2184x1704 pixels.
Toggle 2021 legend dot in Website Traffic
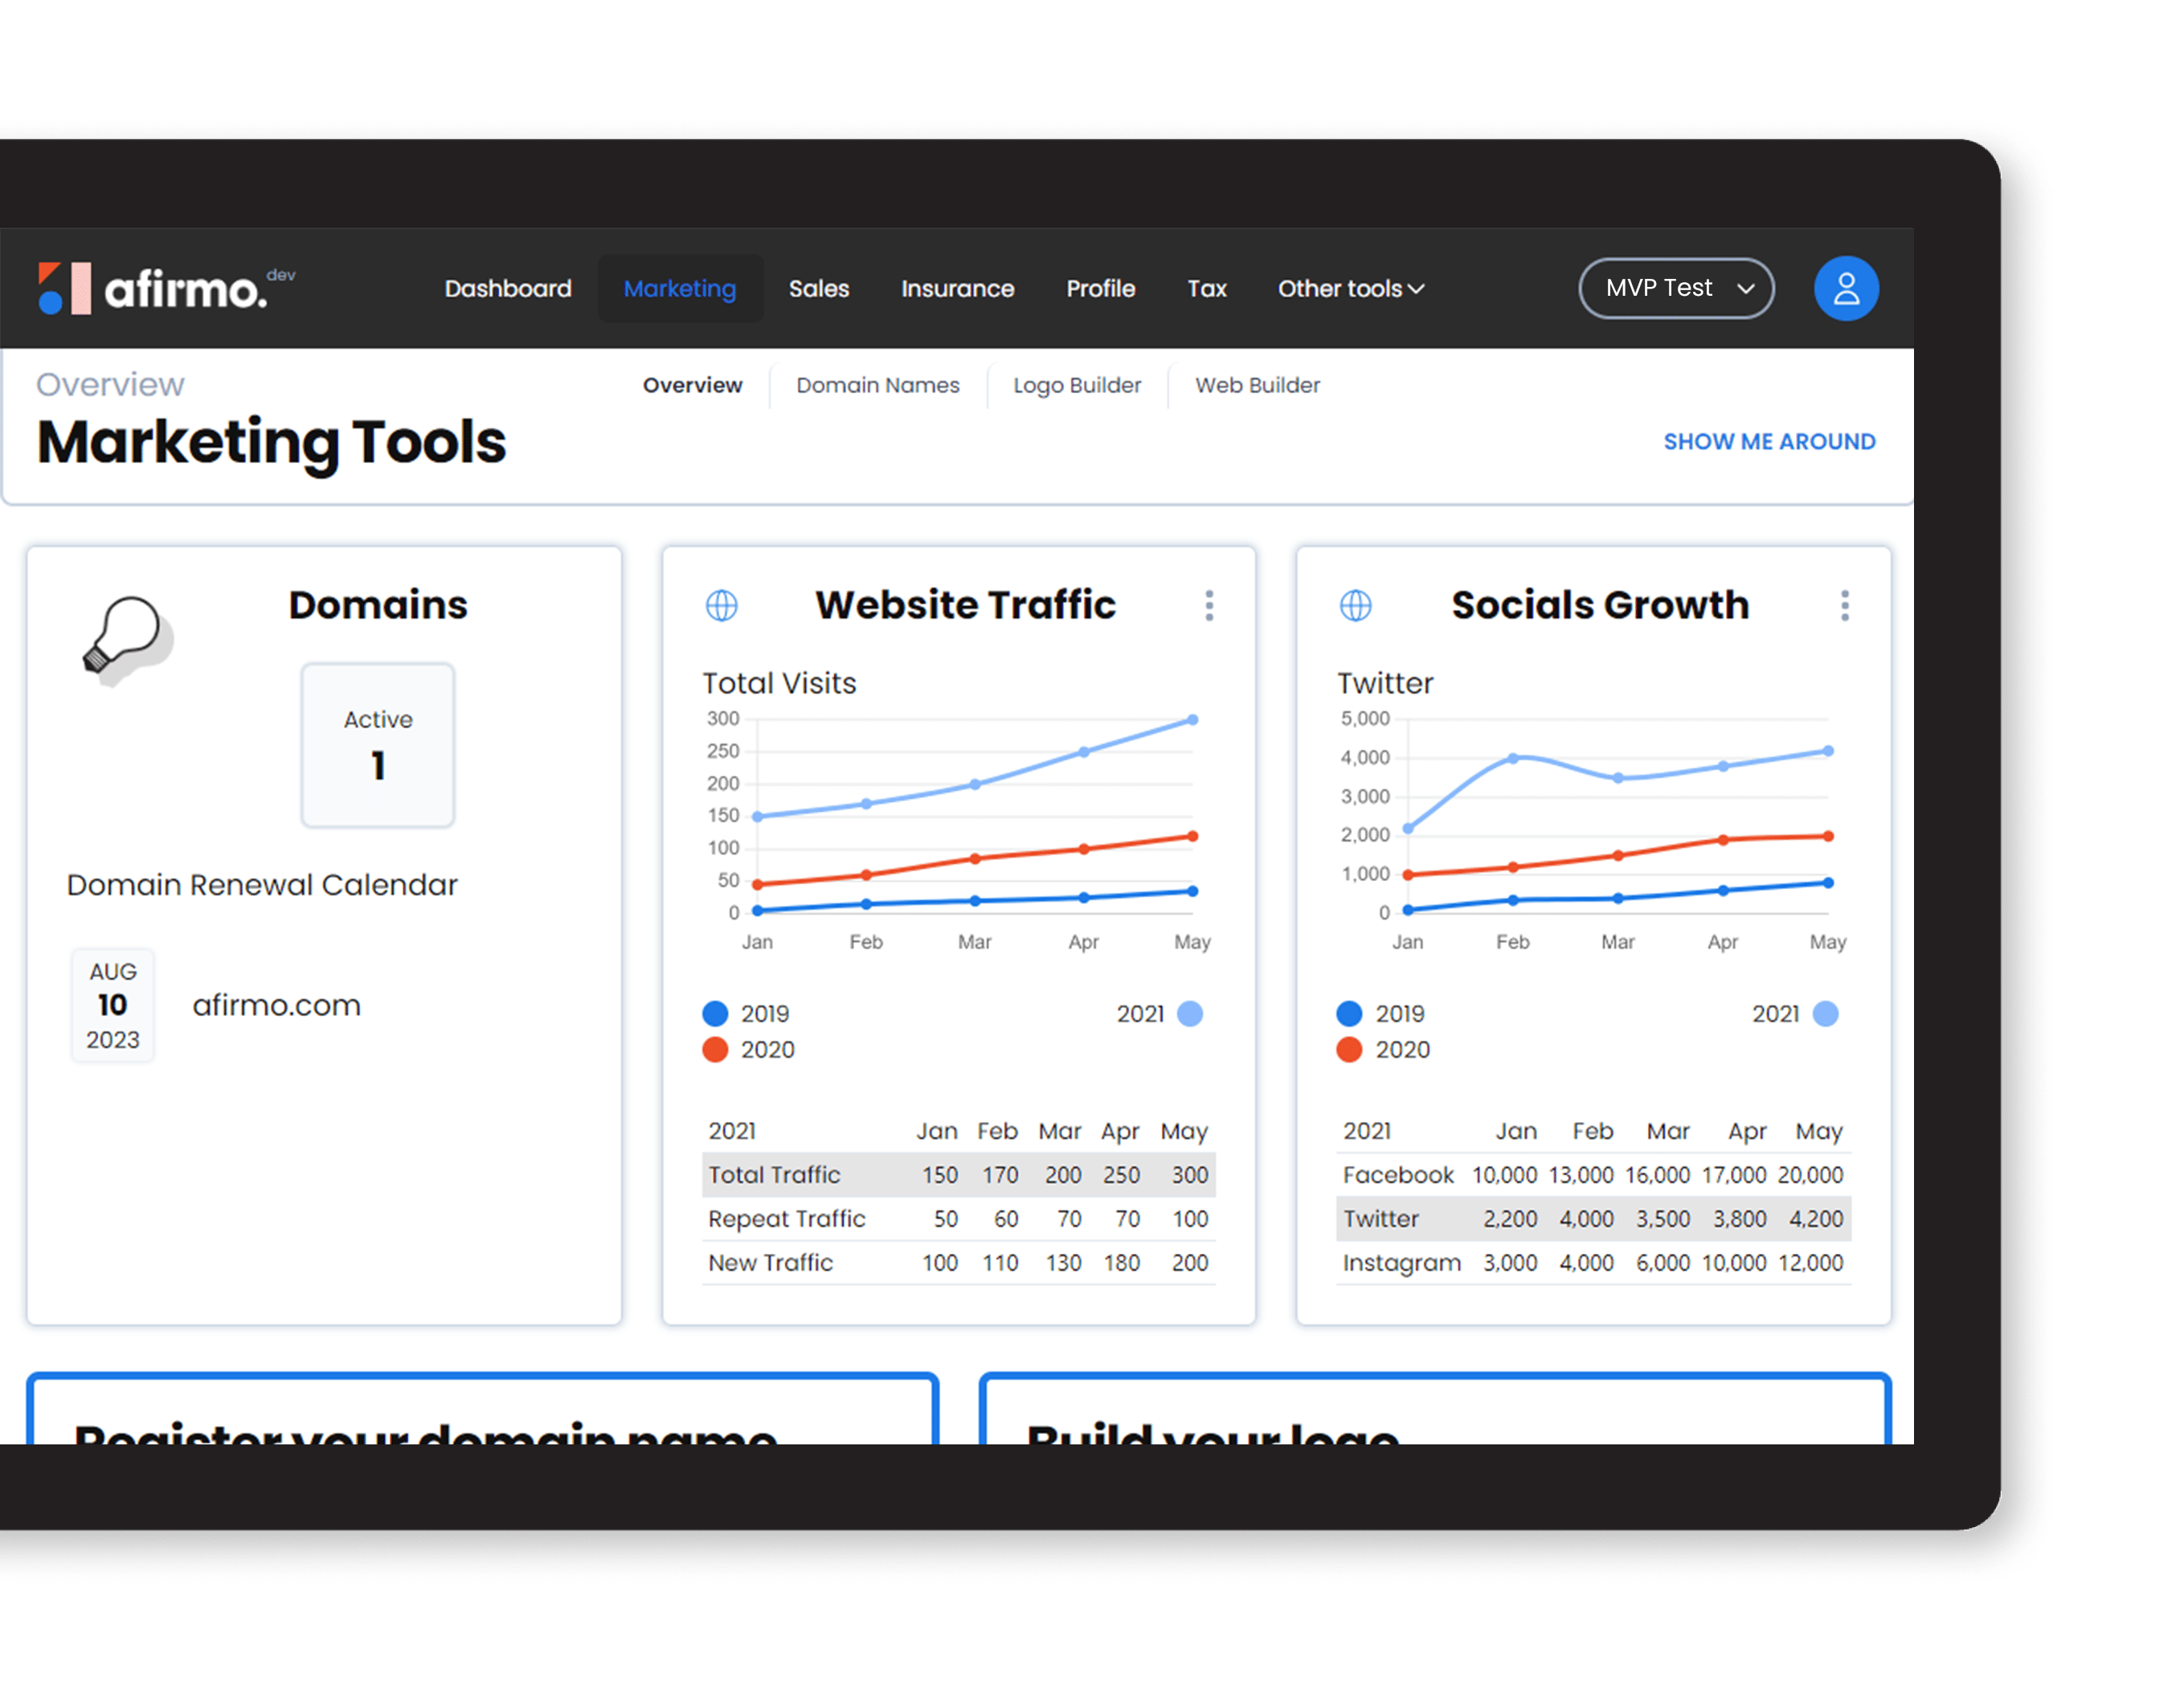click(1189, 1014)
